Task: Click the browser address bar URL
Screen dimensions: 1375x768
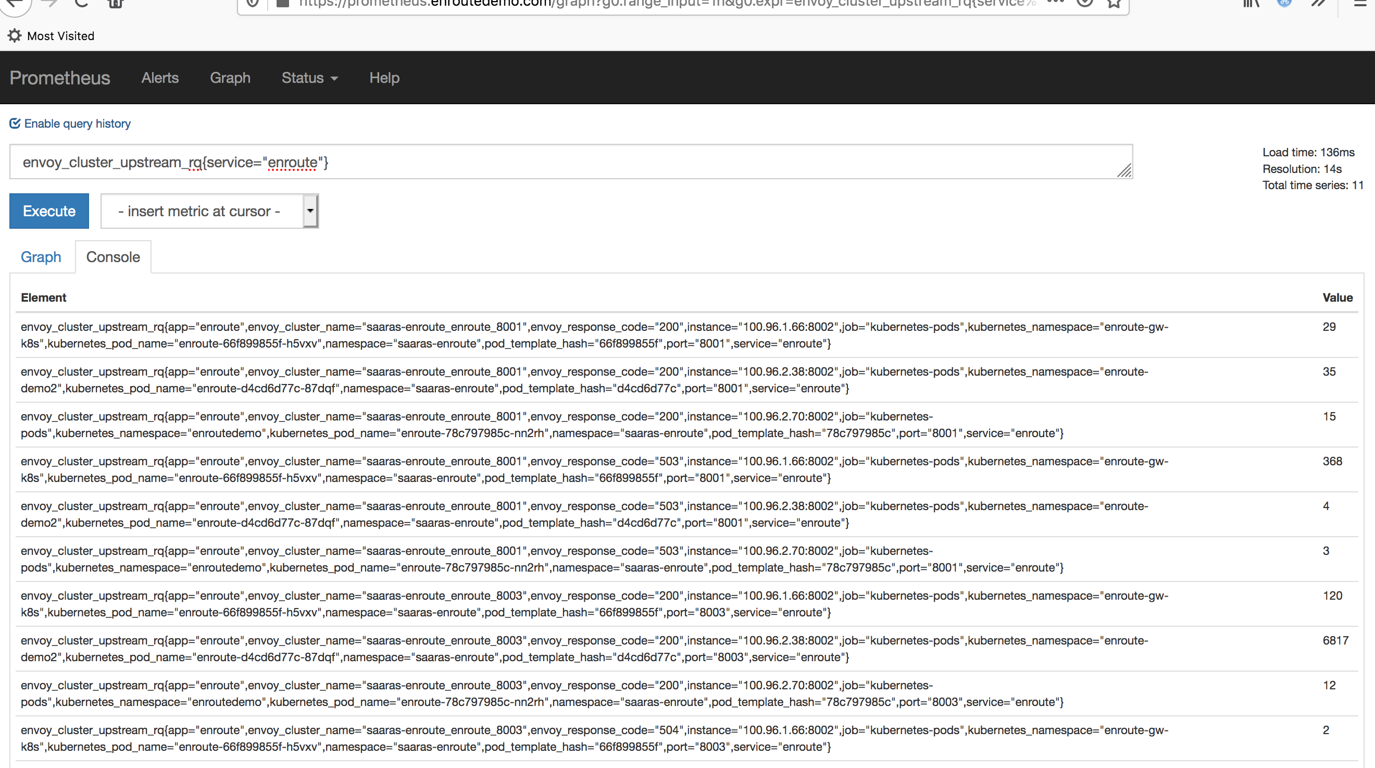Action: [667, 3]
